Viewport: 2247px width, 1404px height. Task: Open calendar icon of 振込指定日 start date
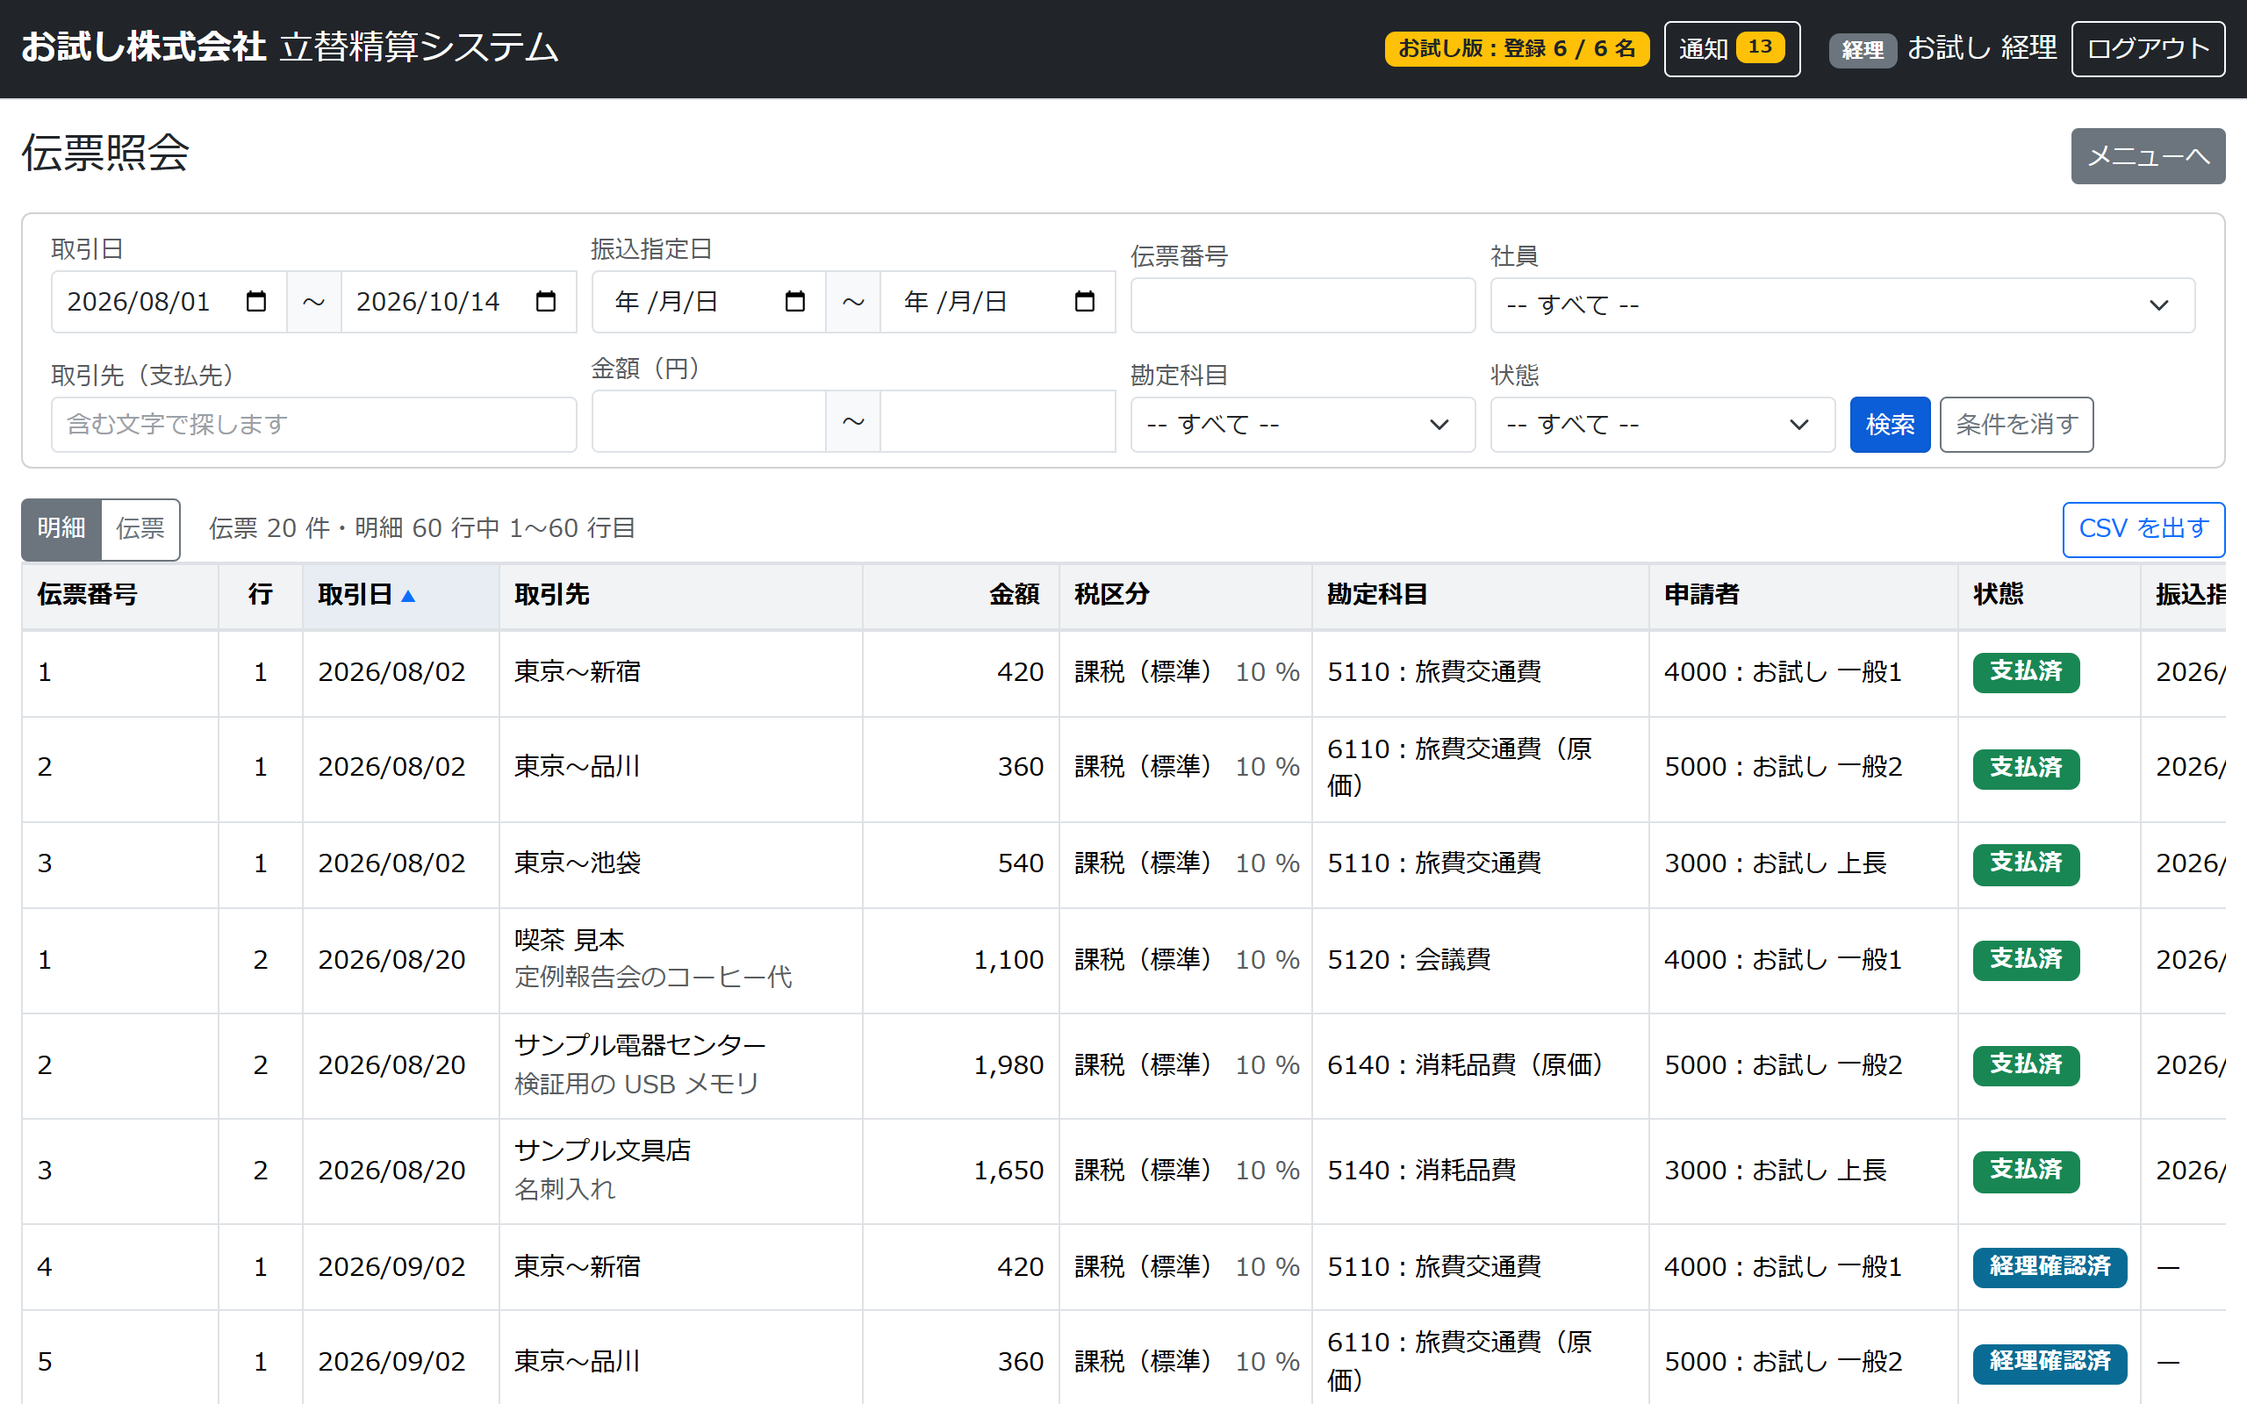point(795,301)
